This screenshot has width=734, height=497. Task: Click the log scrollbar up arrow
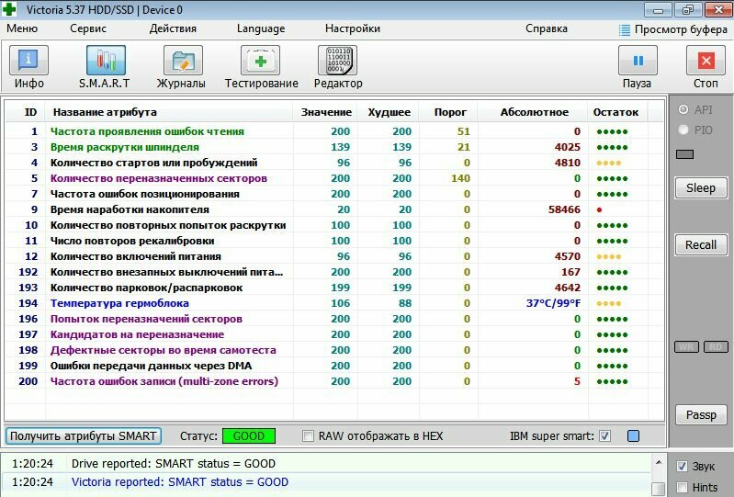click(x=658, y=462)
